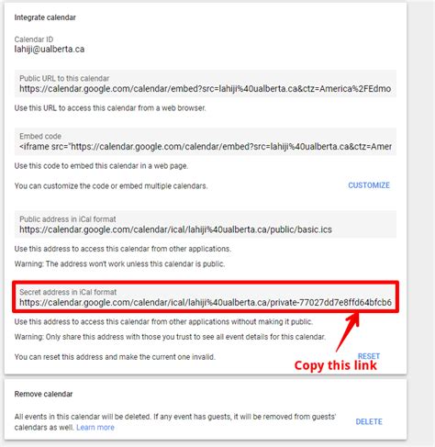Click the warning that the calendar must be public
This screenshot has height=447, width=435.
(x=119, y=263)
